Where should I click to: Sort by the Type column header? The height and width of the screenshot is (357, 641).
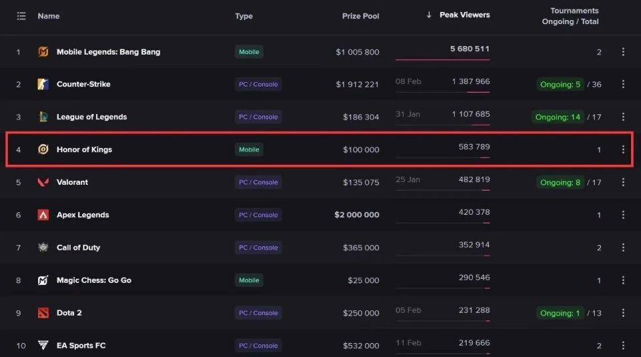244,16
